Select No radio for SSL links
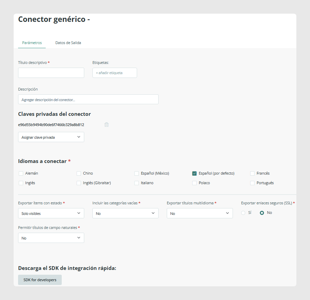310x300 pixels. pos(262,213)
